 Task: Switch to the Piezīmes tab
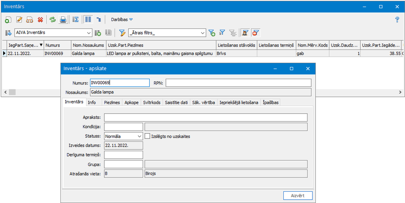(x=111, y=103)
